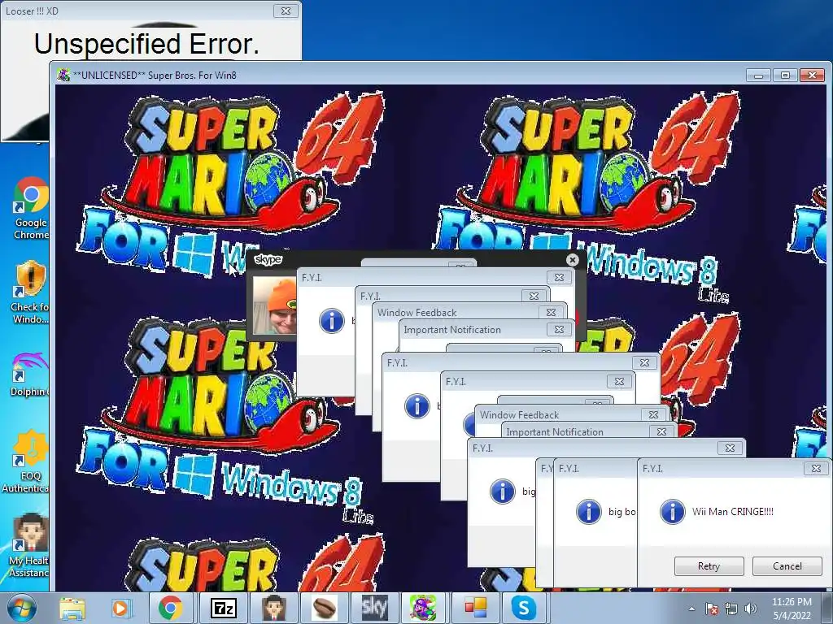Click the Wii Man CRINGE!!!! message text

click(x=733, y=512)
